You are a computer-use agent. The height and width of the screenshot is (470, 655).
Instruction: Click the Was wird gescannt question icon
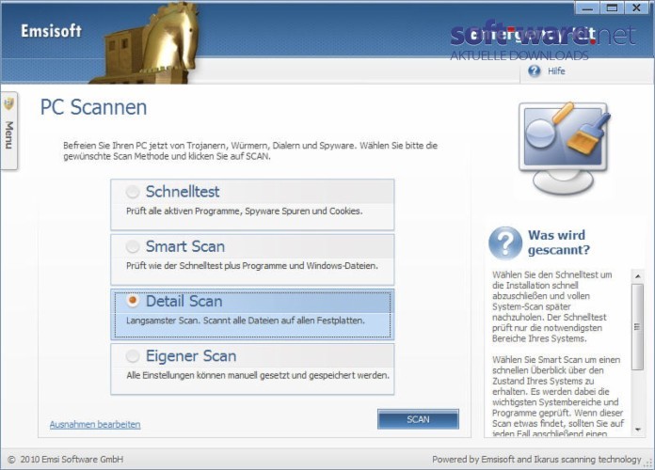(505, 243)
